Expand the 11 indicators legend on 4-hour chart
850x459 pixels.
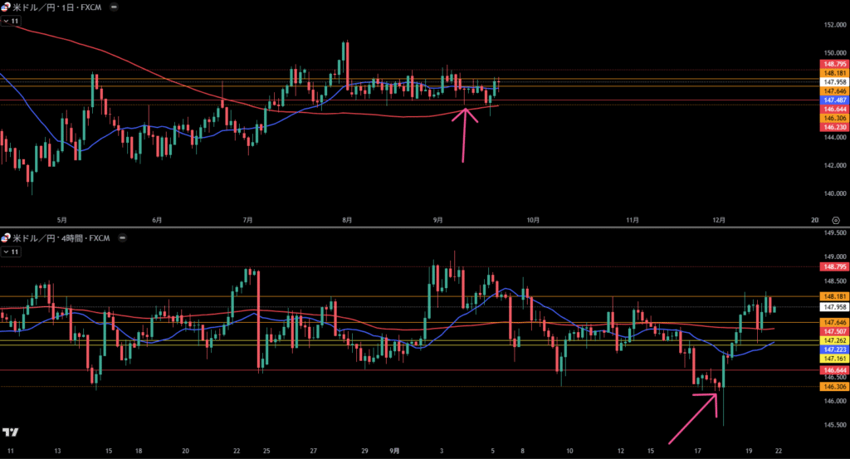[x=11, y=251]
